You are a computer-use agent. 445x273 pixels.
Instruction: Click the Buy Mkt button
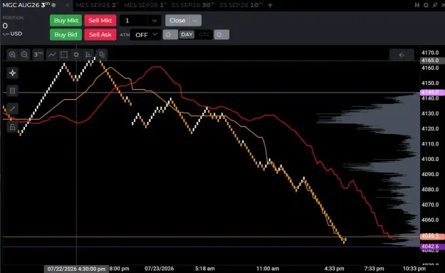click(x=66, y=21)
